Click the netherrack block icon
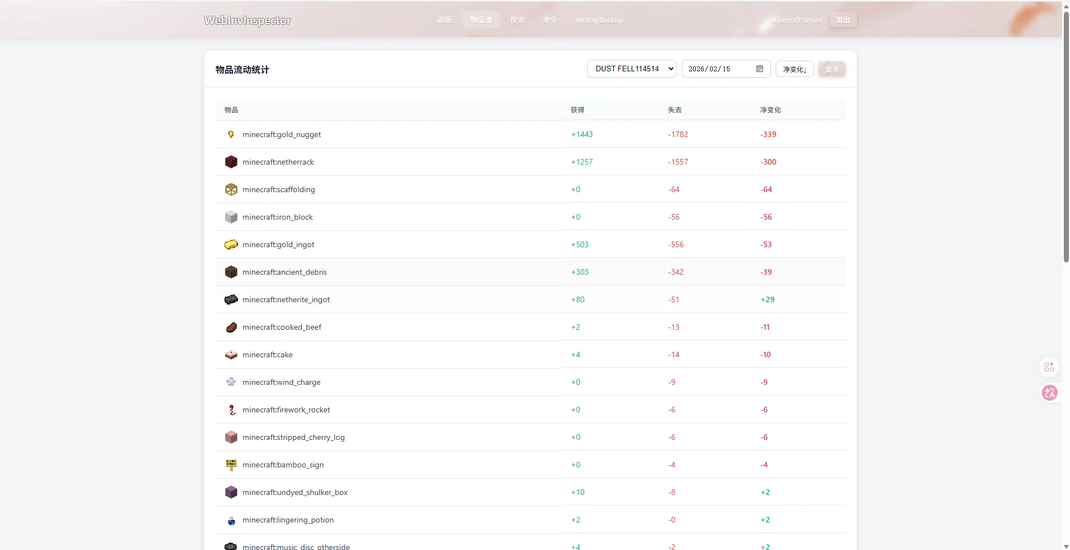This screenshot has height=550, width=1070. (x=231, y=162)
